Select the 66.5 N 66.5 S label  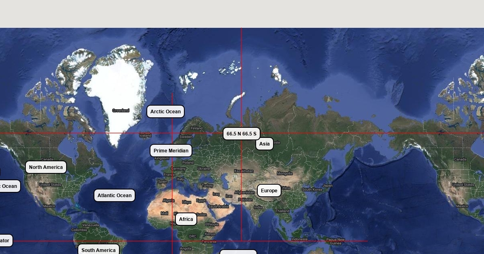point(242,134)
